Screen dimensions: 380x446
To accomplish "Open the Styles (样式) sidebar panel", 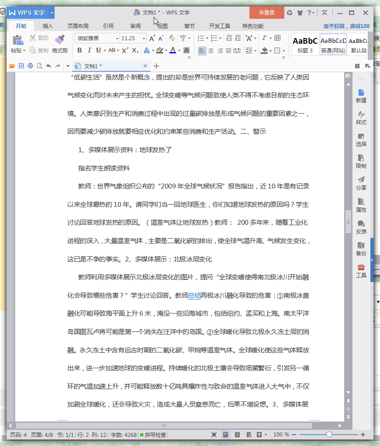I will pyautogui.click(x=361, y=118).
